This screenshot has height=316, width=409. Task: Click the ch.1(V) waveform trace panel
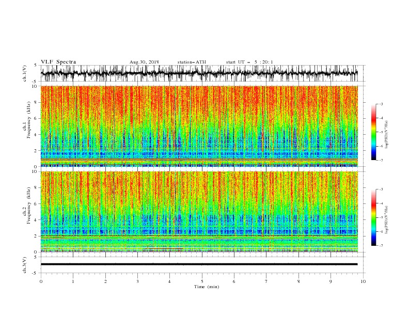pos(199,73)
